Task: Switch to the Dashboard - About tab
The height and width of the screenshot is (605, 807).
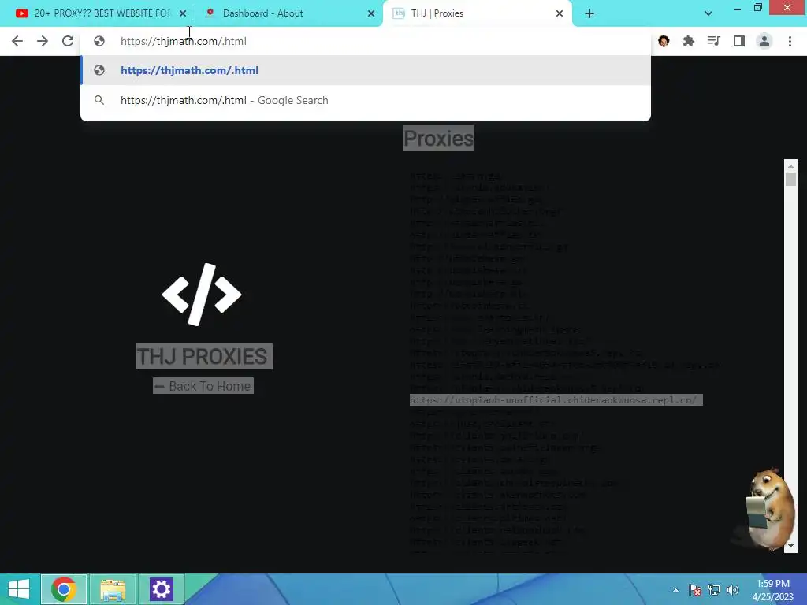Action: point(288,13)
